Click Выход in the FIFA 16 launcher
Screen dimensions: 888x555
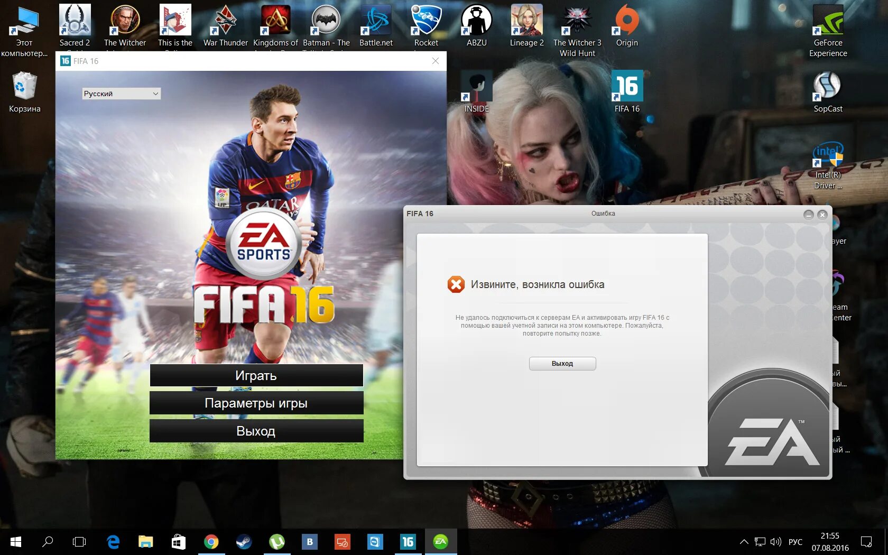point(256,431)
